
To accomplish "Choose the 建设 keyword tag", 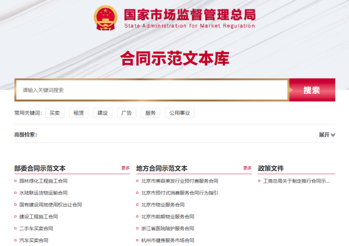I will click(102, 113).
